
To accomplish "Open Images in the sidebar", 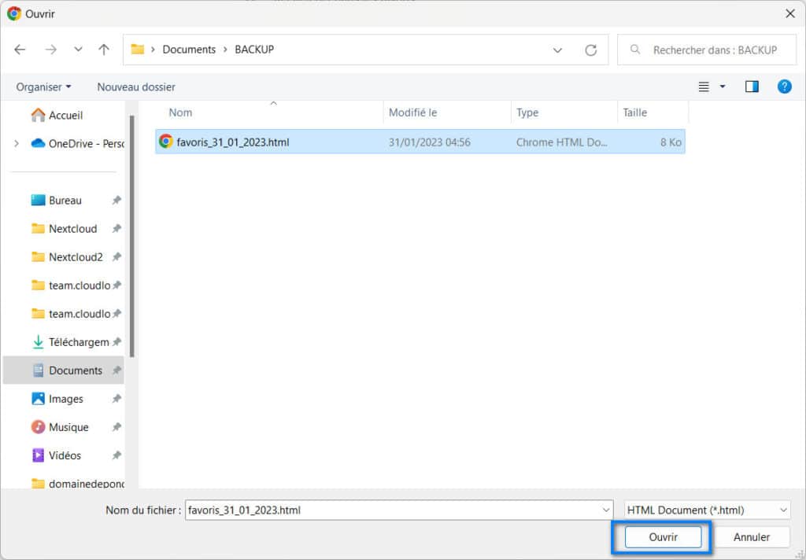I will pyautogui.click(x=65, y=399).
